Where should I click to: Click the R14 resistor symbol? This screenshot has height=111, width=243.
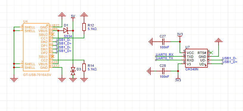tap(84, 67)
